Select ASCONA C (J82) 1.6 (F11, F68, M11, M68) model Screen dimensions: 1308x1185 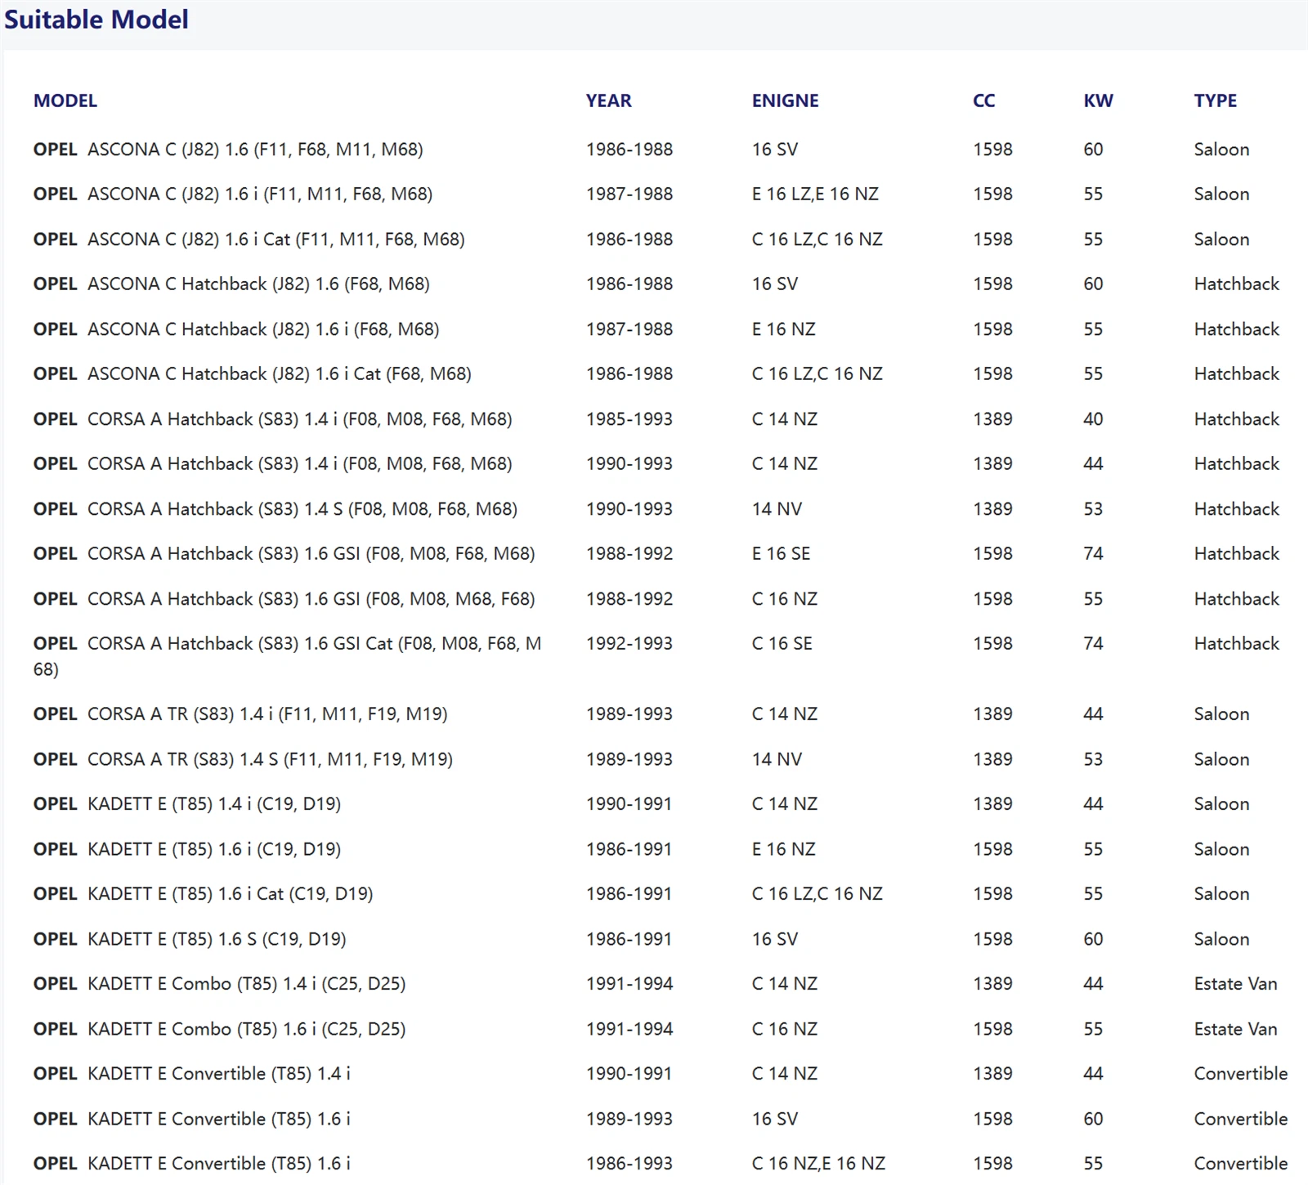click(228, 150)
